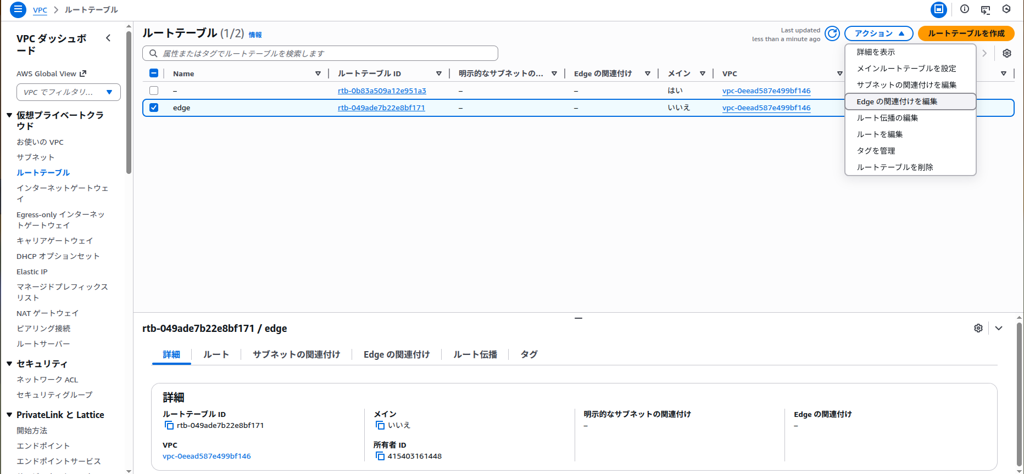1024x474 pixels.
Task: Open the VPC filter dropdown
Action: (69, 92)
